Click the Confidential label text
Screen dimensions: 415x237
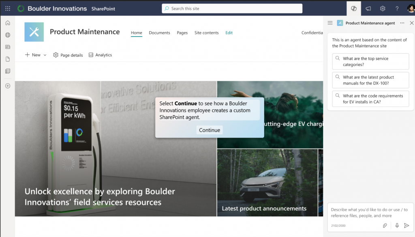312,32
